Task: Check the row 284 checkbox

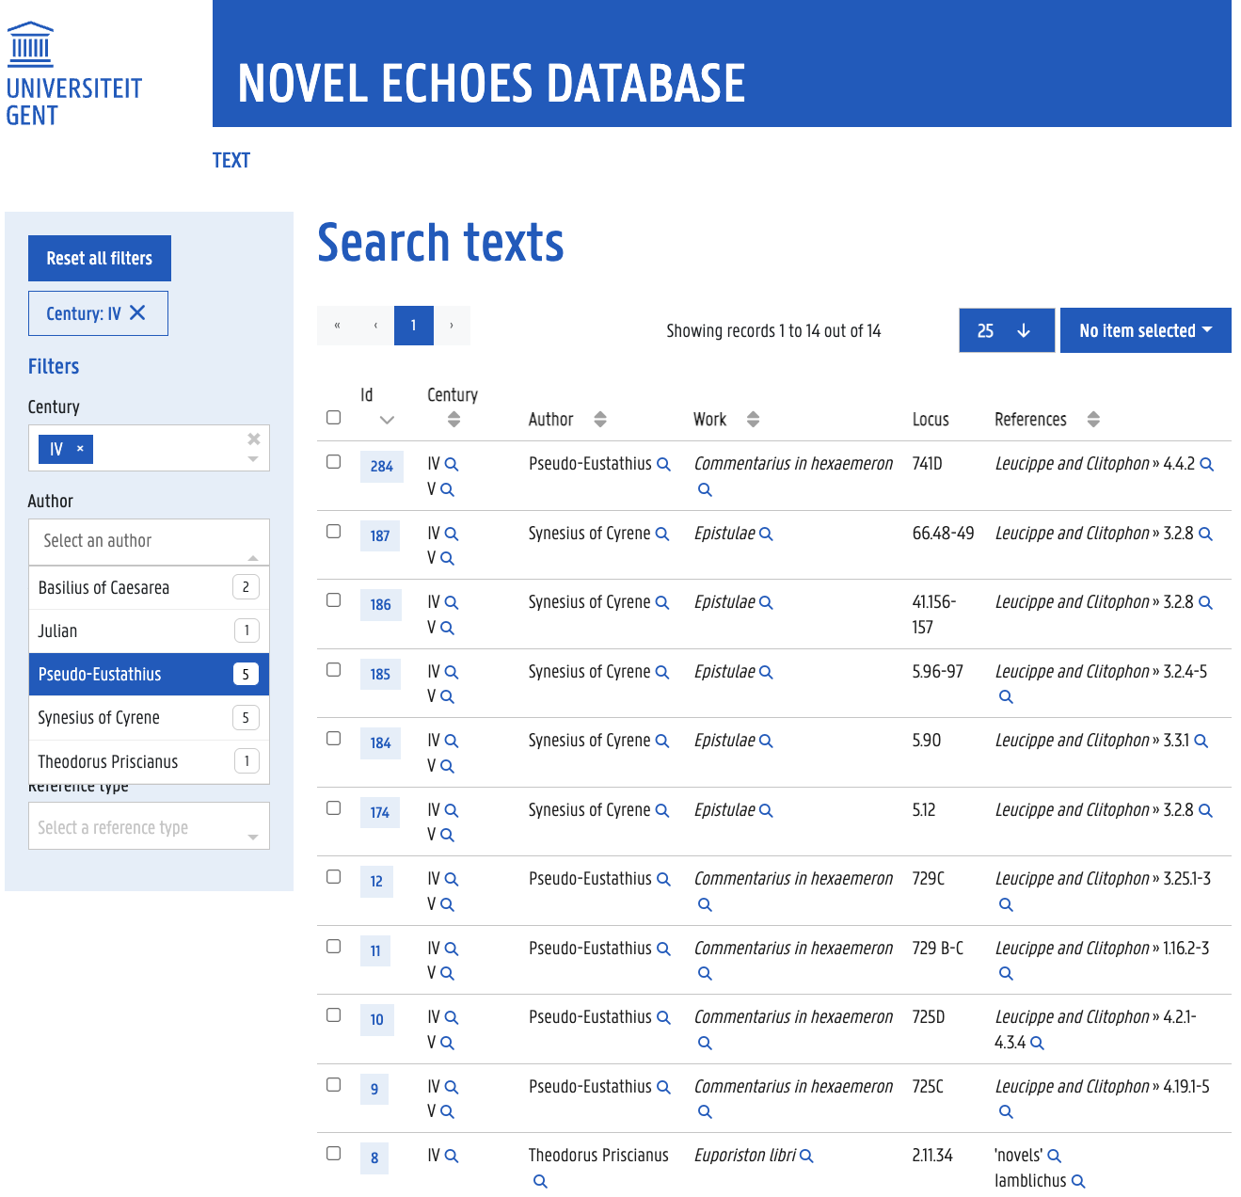Action: (x=333, y=461)
